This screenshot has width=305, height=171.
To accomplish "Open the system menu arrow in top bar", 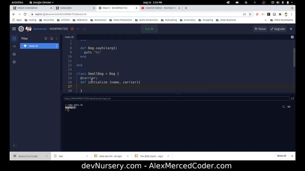I will 292,2.
